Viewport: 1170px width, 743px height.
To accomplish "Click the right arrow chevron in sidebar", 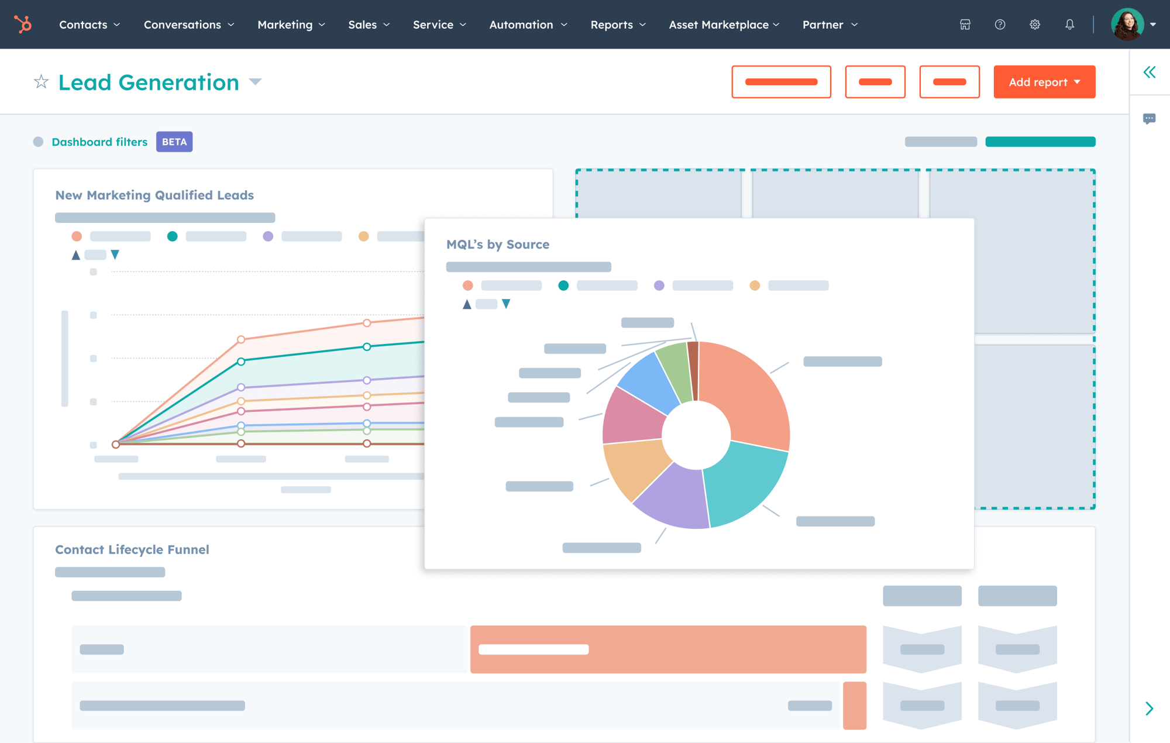I will pyautogui.click(x=1150, y=708).
